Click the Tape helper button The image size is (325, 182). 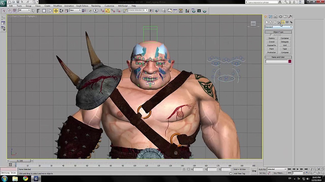(x=285, y=49)
